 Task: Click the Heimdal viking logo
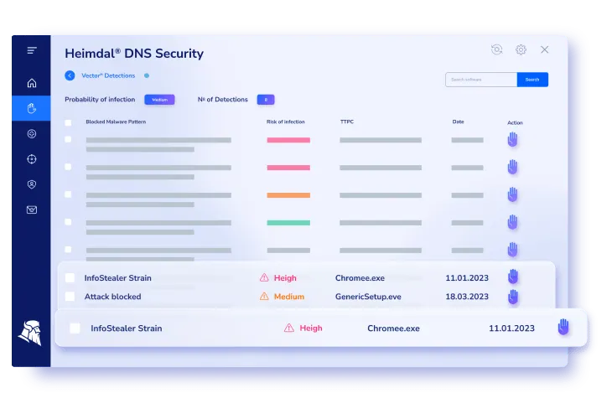[30, 333]
